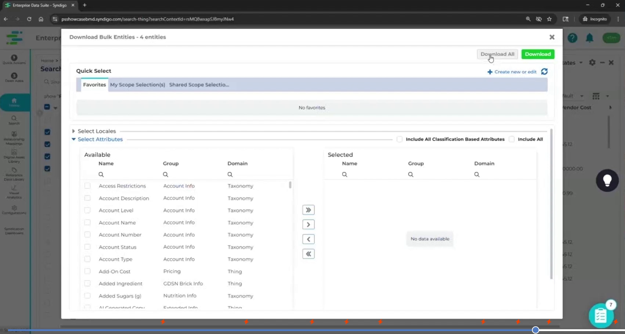The image size is (625, 334).
Task: Move all attributes right with double-arrow
Action: pyautogui.click(x=308, y=209)
